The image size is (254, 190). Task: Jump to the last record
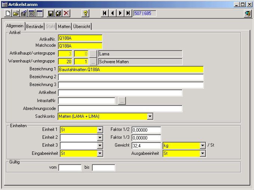pyautogui.click(x=128, y=13)
